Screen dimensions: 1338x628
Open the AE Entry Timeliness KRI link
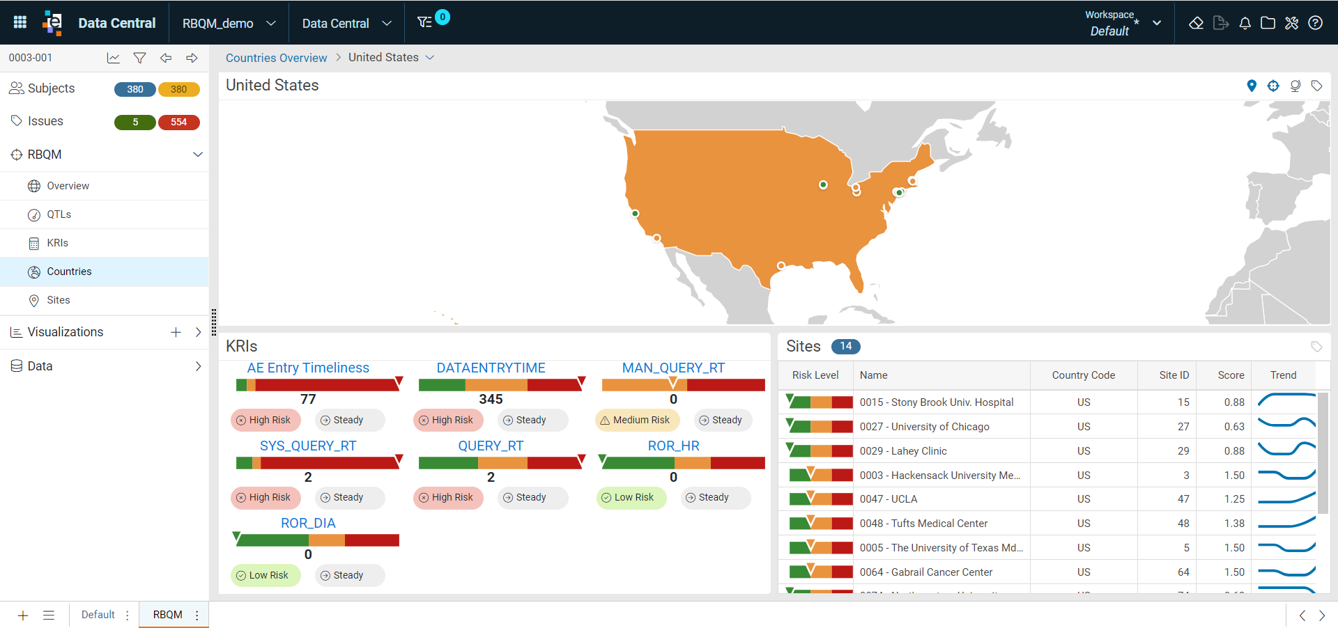308,368
